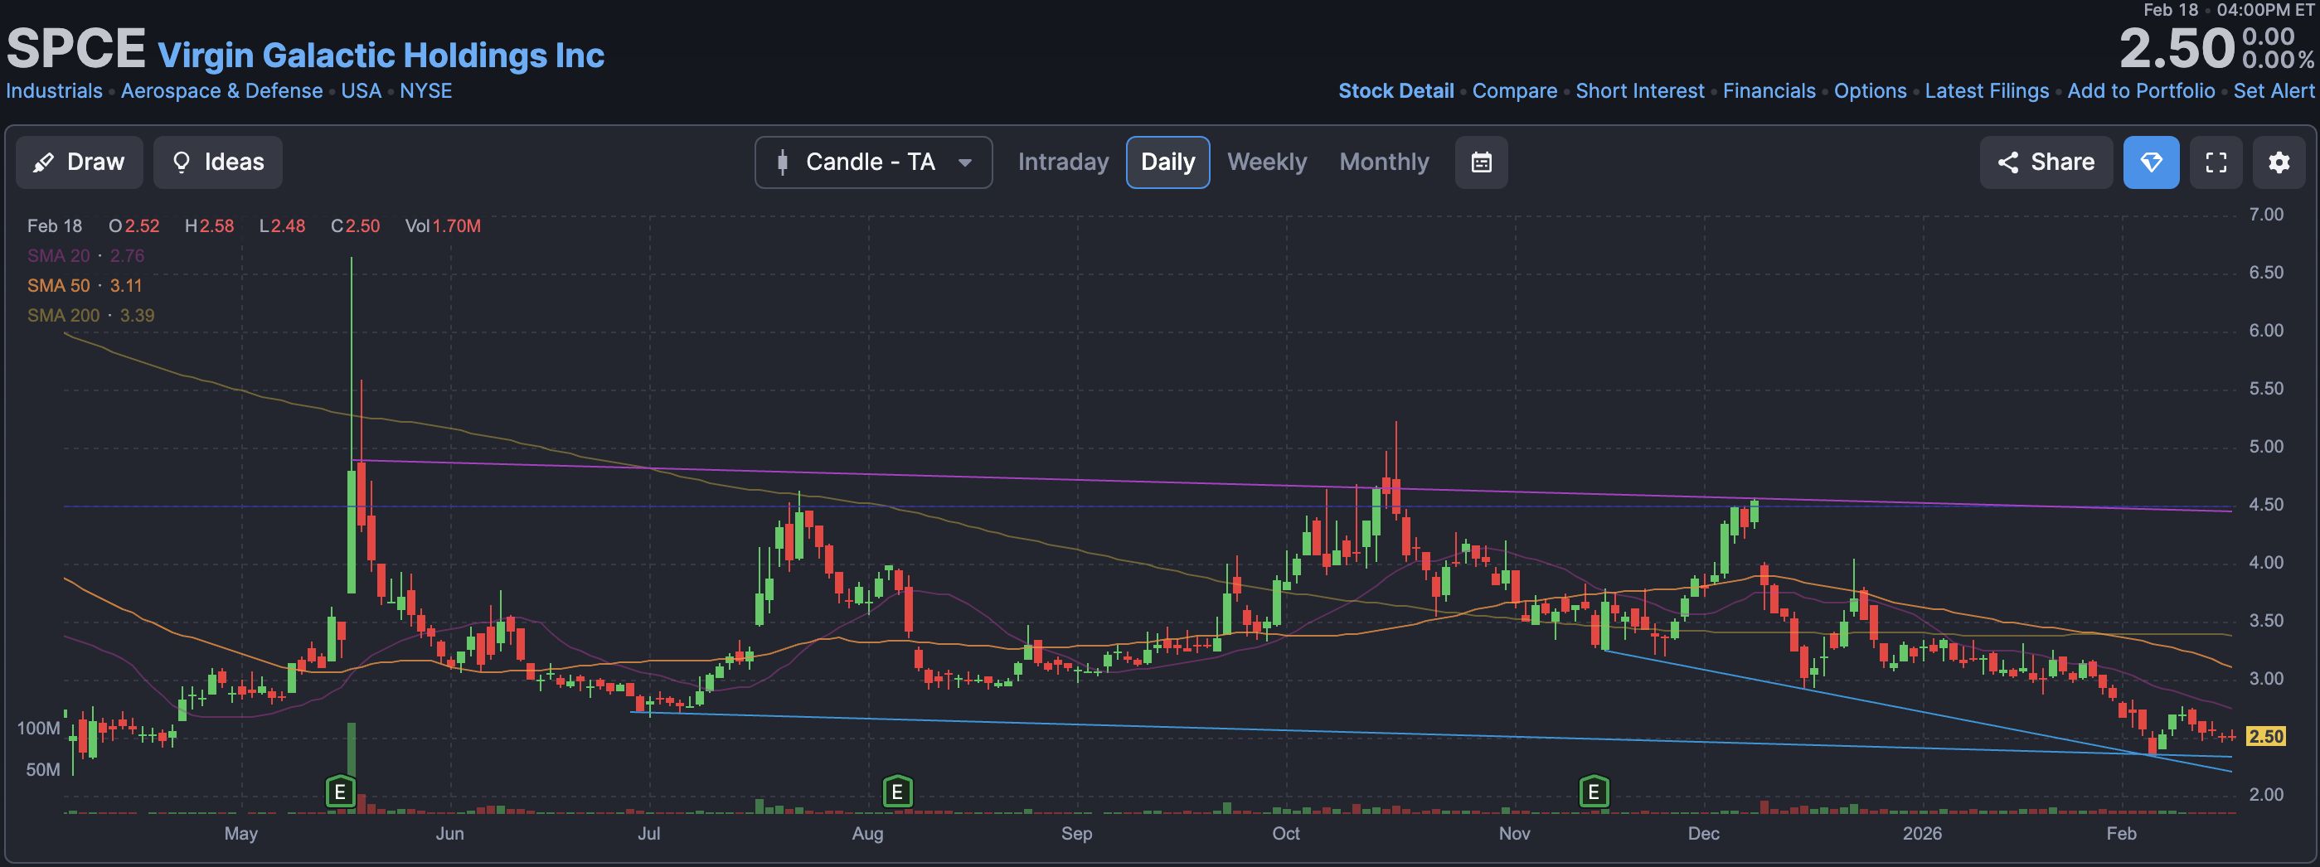The image size is (2320, 867).
Task: Open the Industrials sector link
Action: (x=54, y=91)
